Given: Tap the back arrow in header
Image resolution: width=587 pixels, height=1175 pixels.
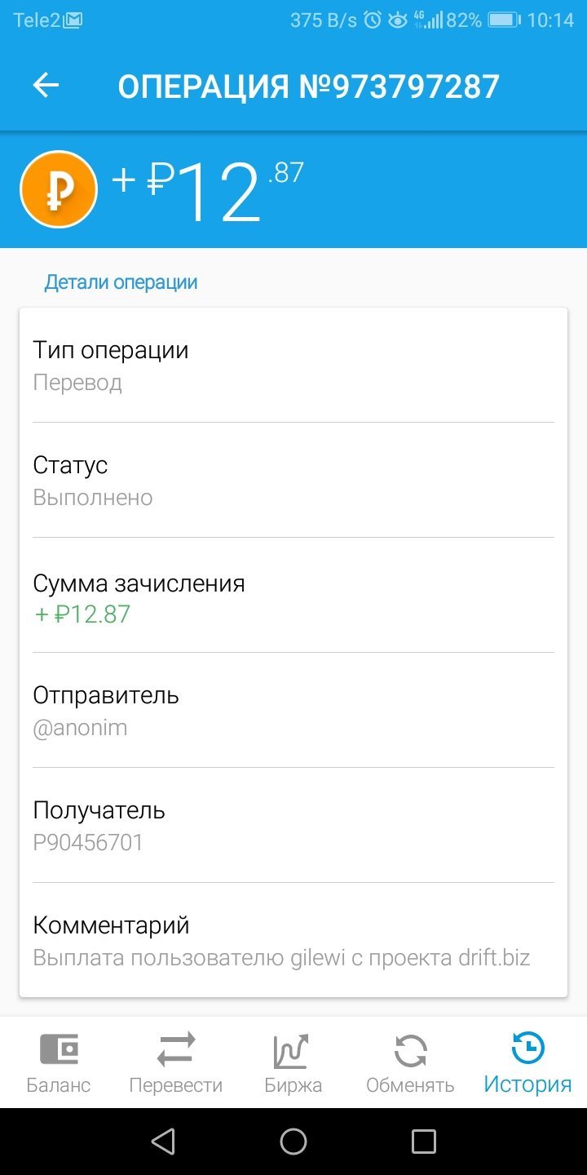Looking at the screenshot, I should [46, 86].
